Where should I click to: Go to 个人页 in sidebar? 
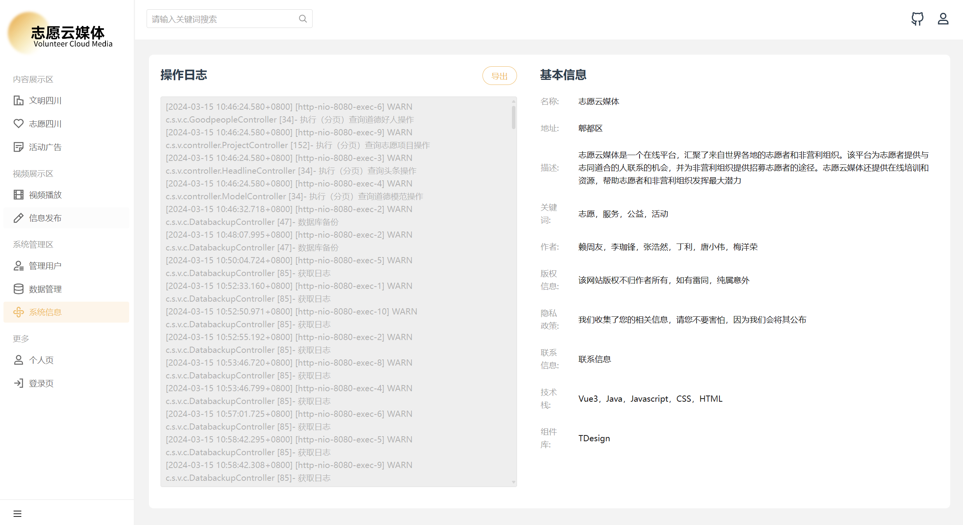pos(41,360)
